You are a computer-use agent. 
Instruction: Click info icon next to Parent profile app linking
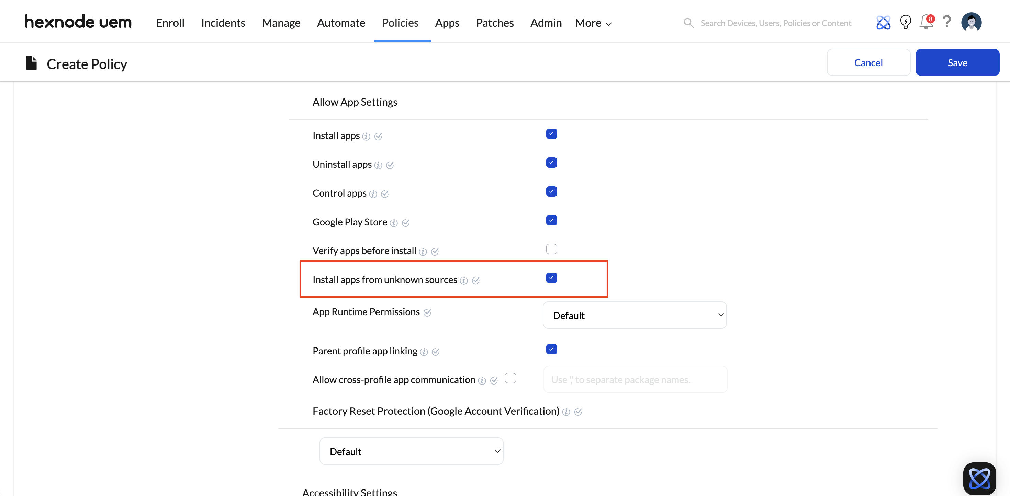point(424,352)
